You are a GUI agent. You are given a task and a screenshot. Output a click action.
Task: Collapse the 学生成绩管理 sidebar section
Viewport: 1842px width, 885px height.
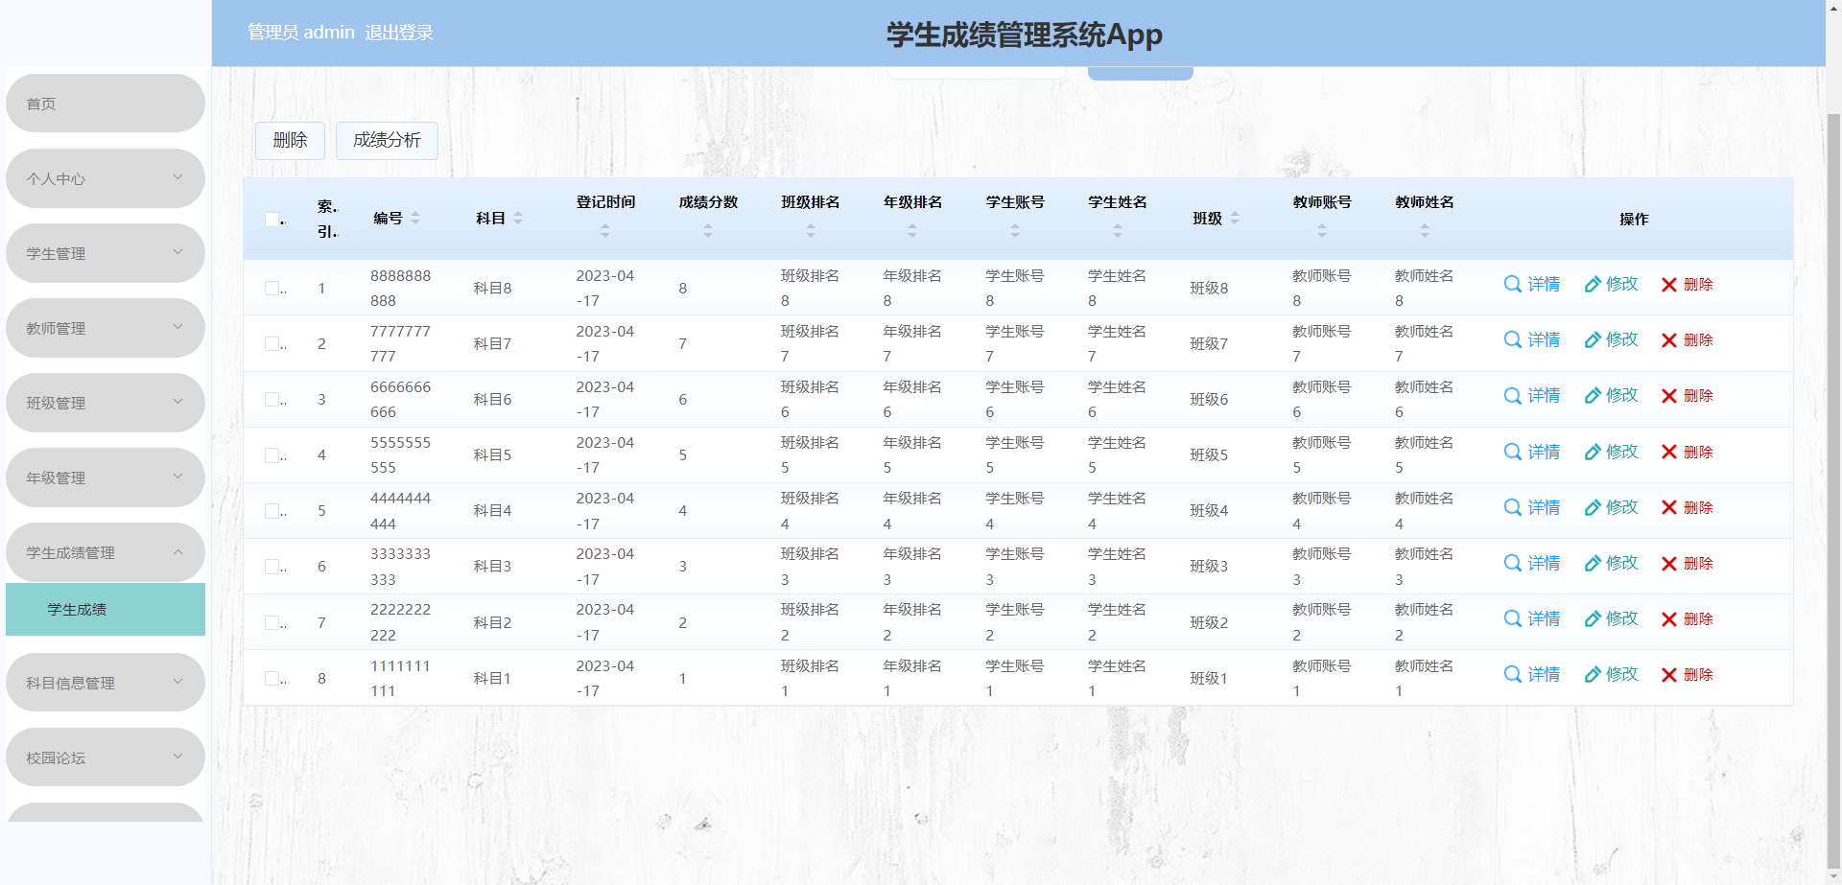click(x=105, y=552)
